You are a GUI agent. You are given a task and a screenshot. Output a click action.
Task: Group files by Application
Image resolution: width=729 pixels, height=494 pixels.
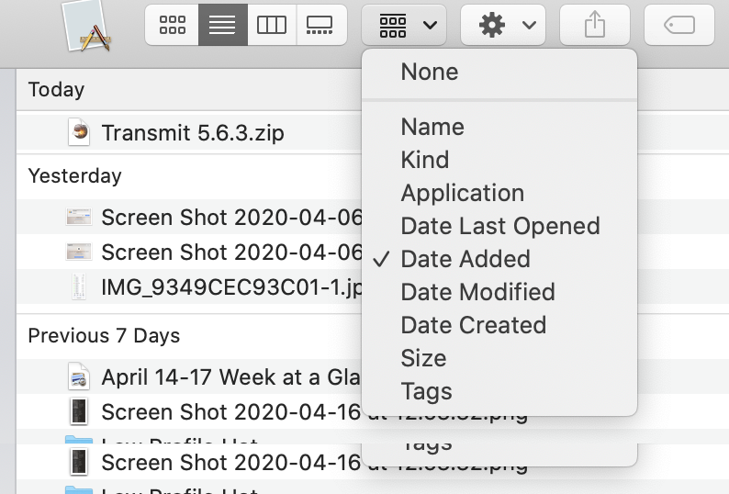(499, 193)
